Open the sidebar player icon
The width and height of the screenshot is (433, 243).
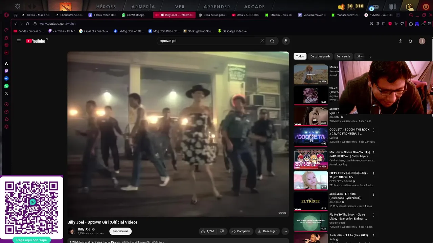[x=6, y=104]
